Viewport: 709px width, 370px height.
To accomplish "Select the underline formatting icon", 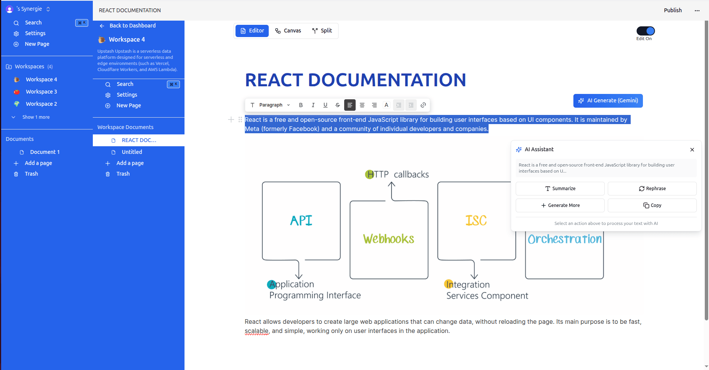I will tap(325, 105).
